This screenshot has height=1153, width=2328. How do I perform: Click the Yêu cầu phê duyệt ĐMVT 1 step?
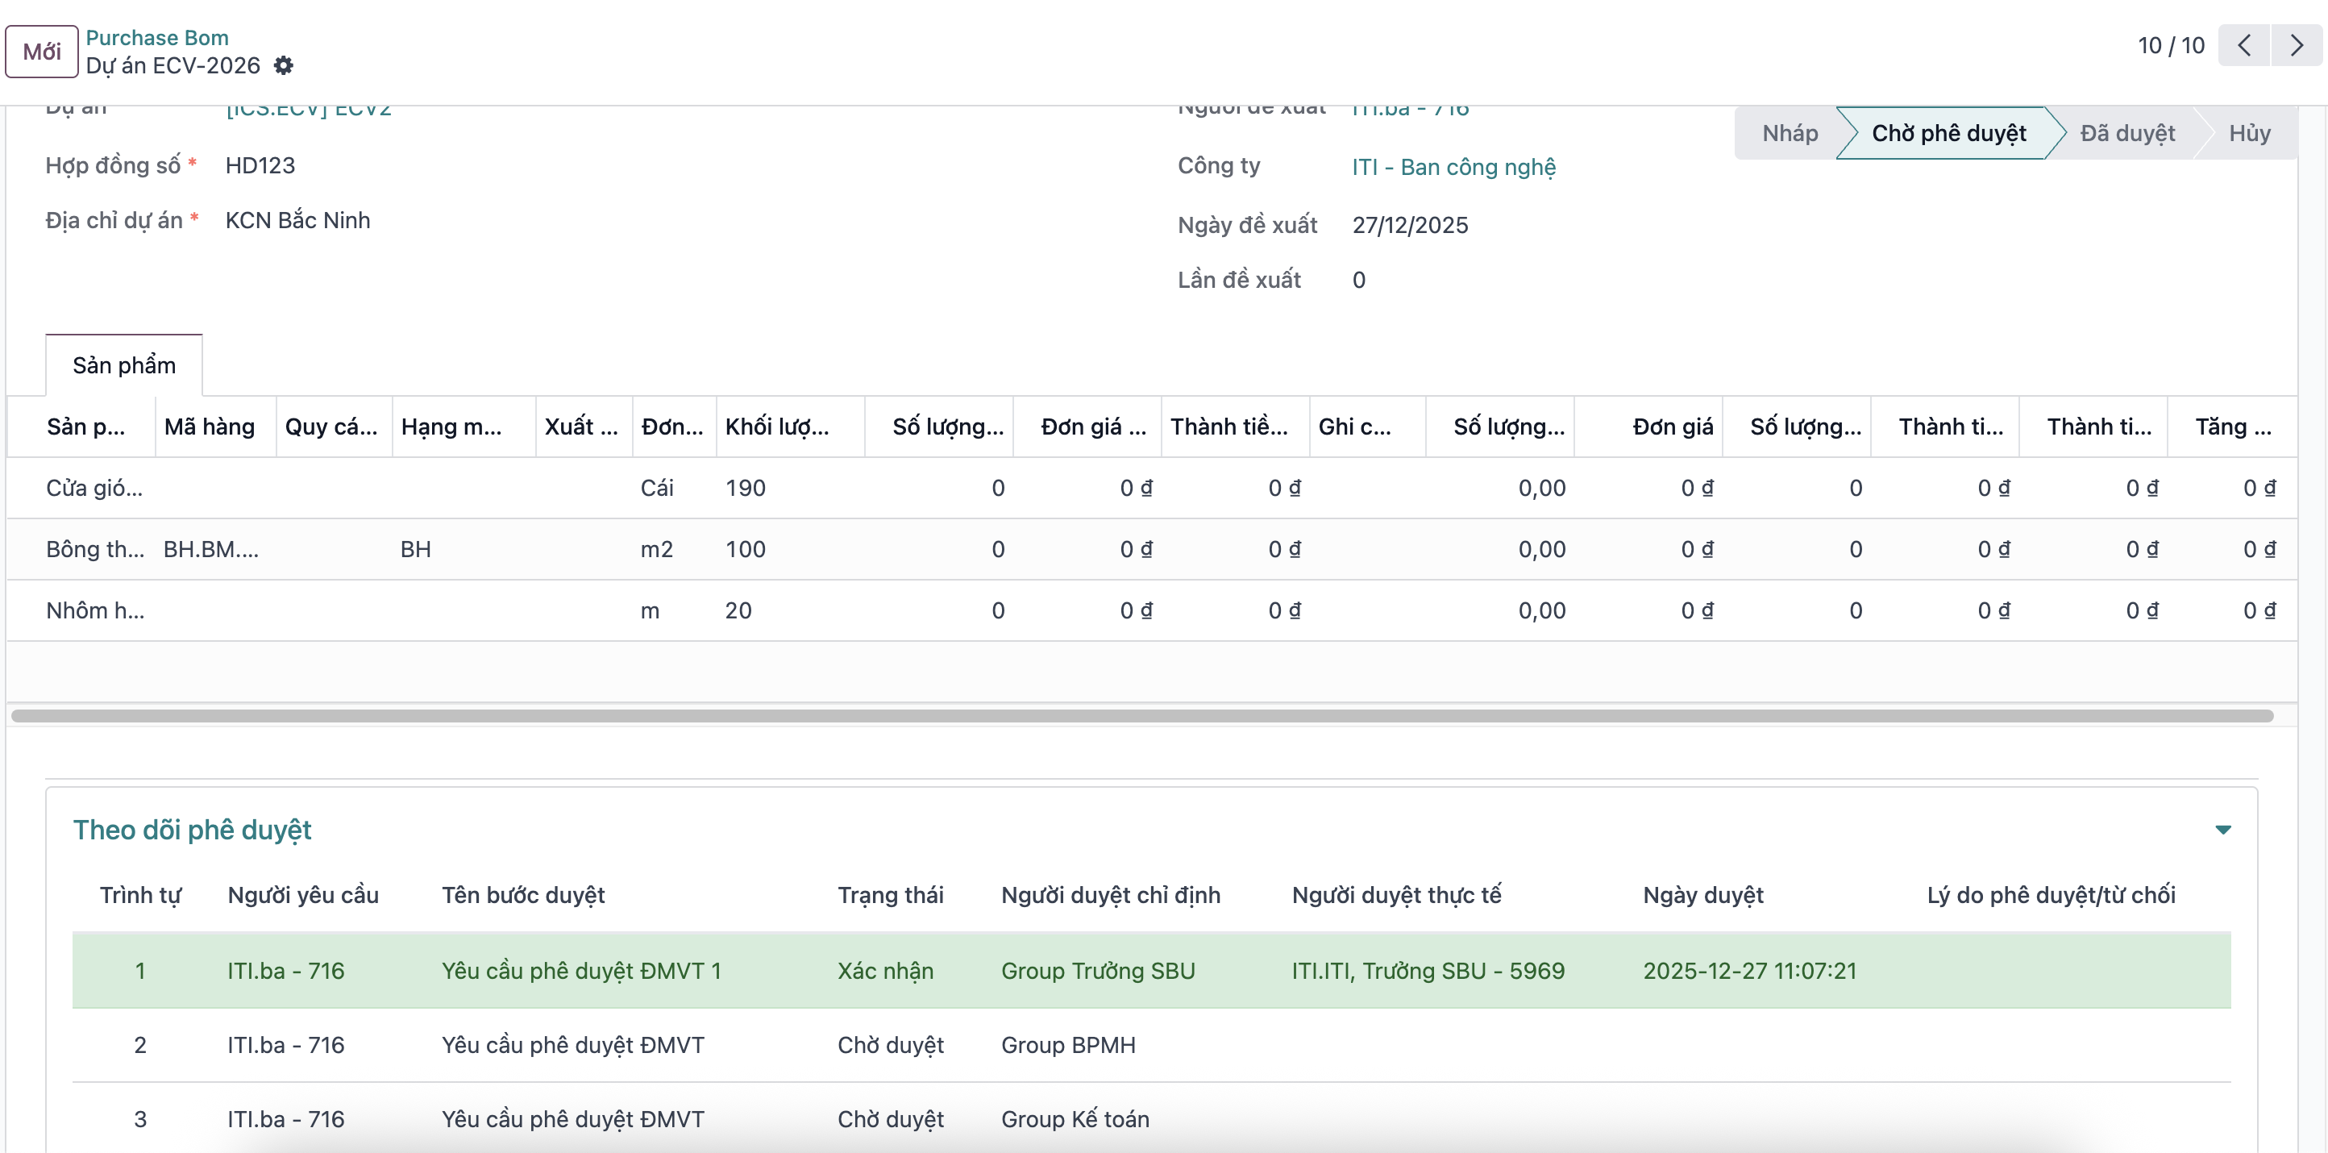click(x=581, y=971)
